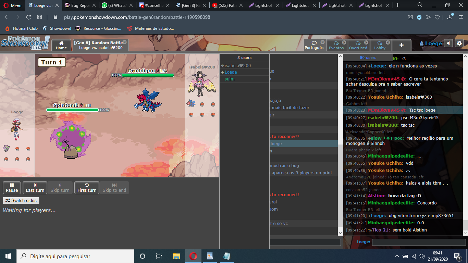The image size is (468, 263).
Task: Open the Lobby chat room tab
Action: click(380, 45)
